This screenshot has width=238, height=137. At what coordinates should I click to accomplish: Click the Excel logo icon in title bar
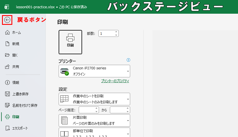pos(7,7)
